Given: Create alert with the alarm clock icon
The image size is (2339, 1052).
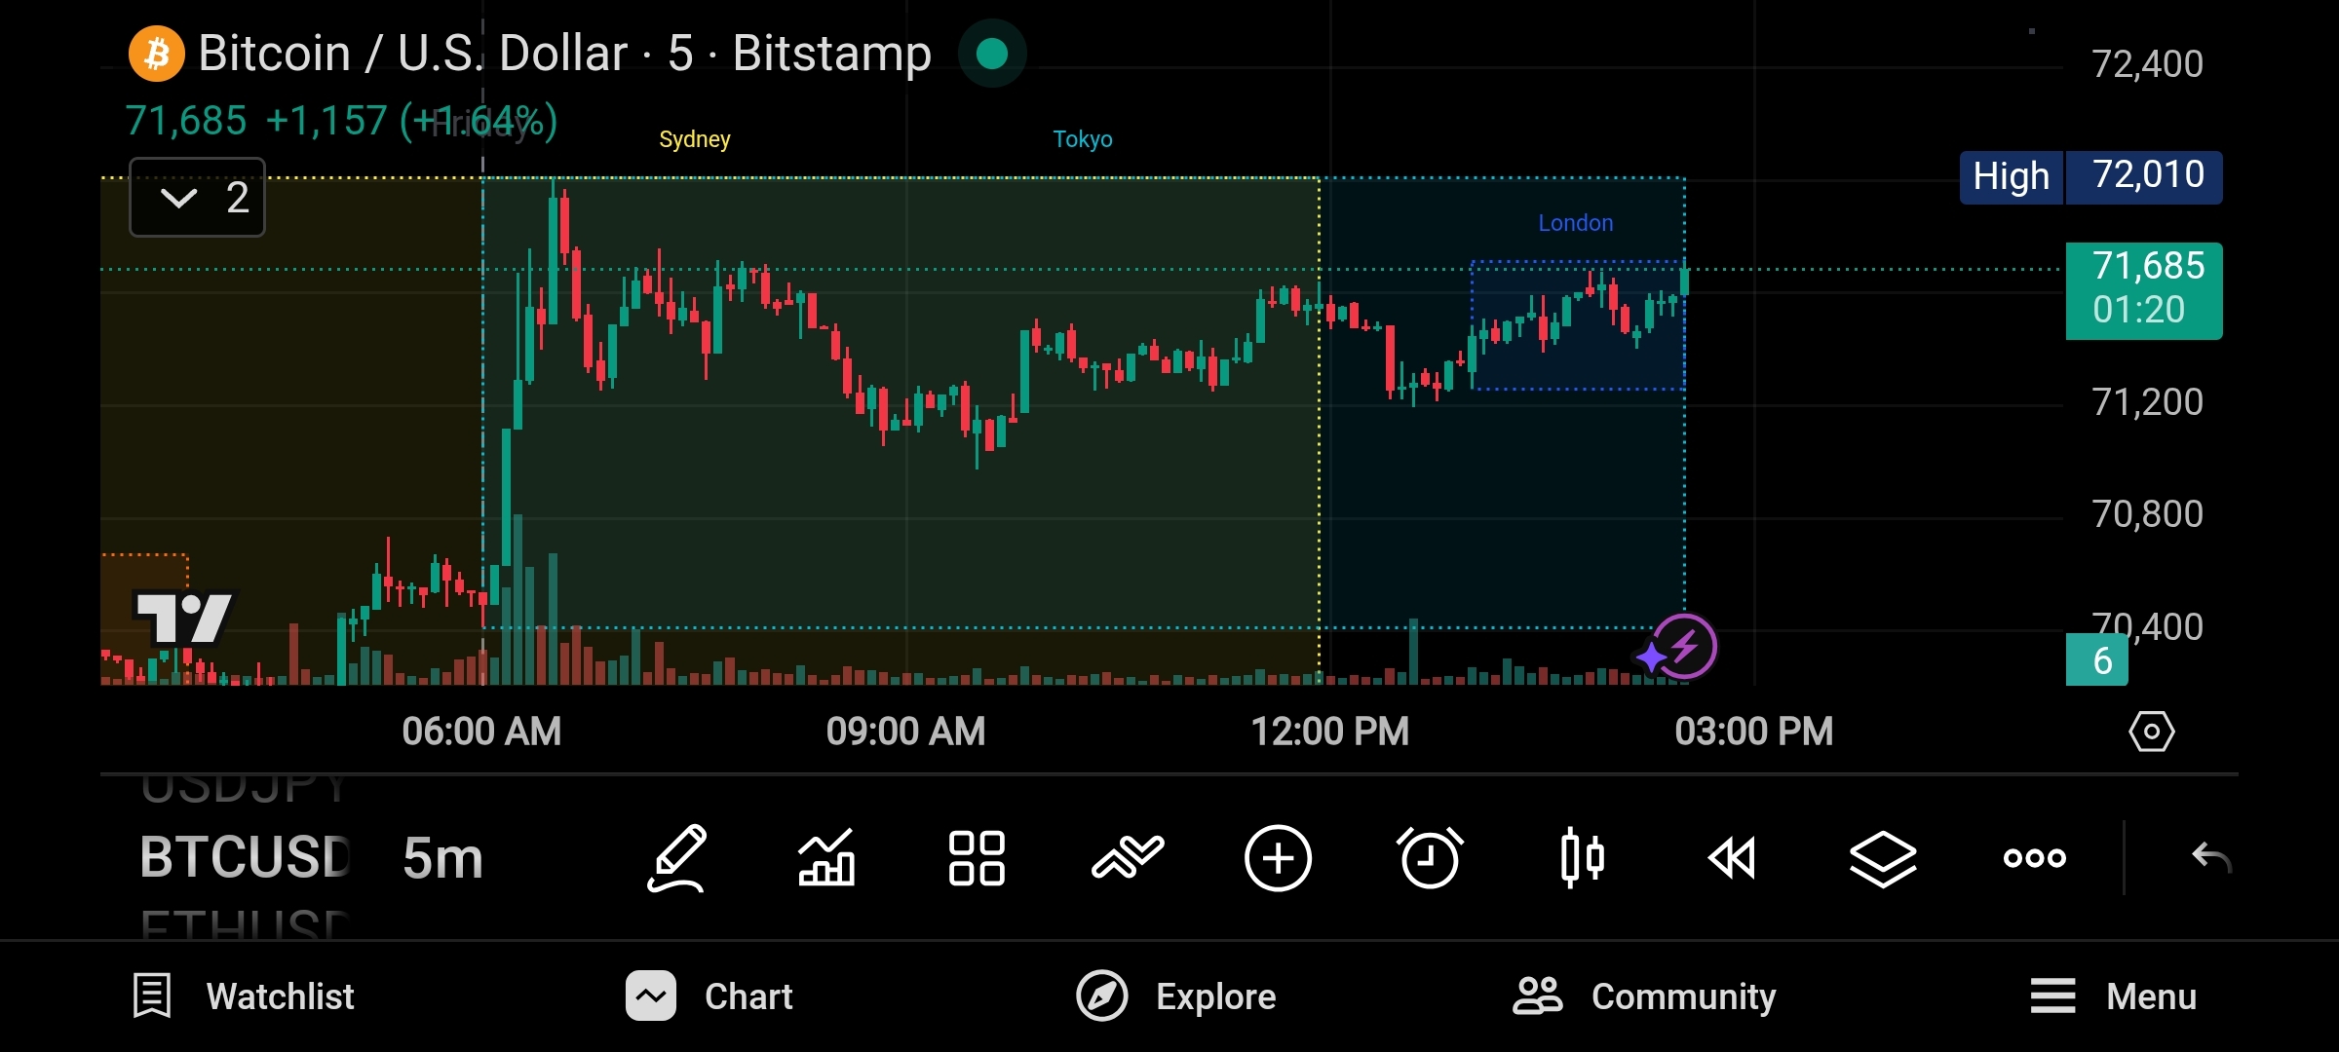Looking at the screenshot, I should tap(1430, 858).
